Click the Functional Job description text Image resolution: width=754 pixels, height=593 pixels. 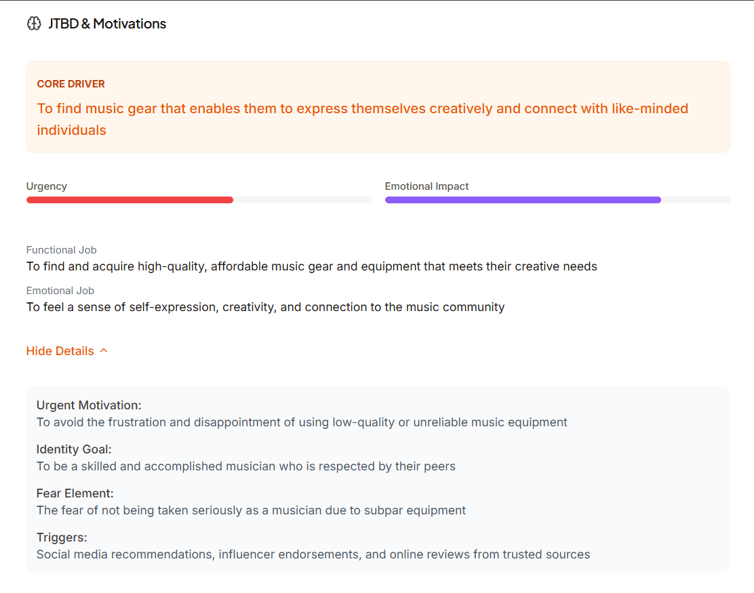tap(311, 266)
